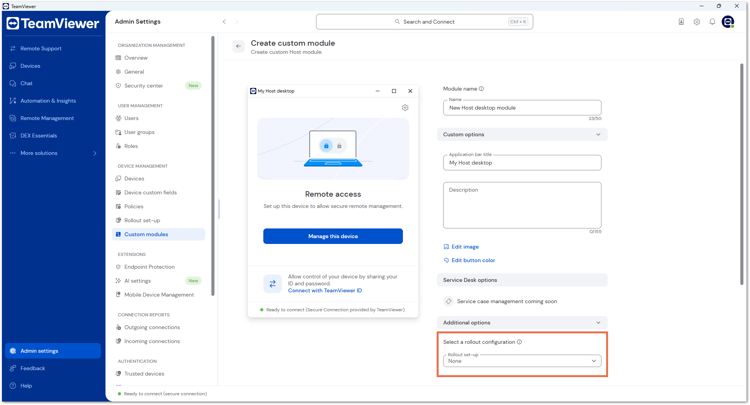Image resolution: width=750 pixels, height=405 pixels.
Task: Select Rollout set-up item
Action: pos(158,220)
